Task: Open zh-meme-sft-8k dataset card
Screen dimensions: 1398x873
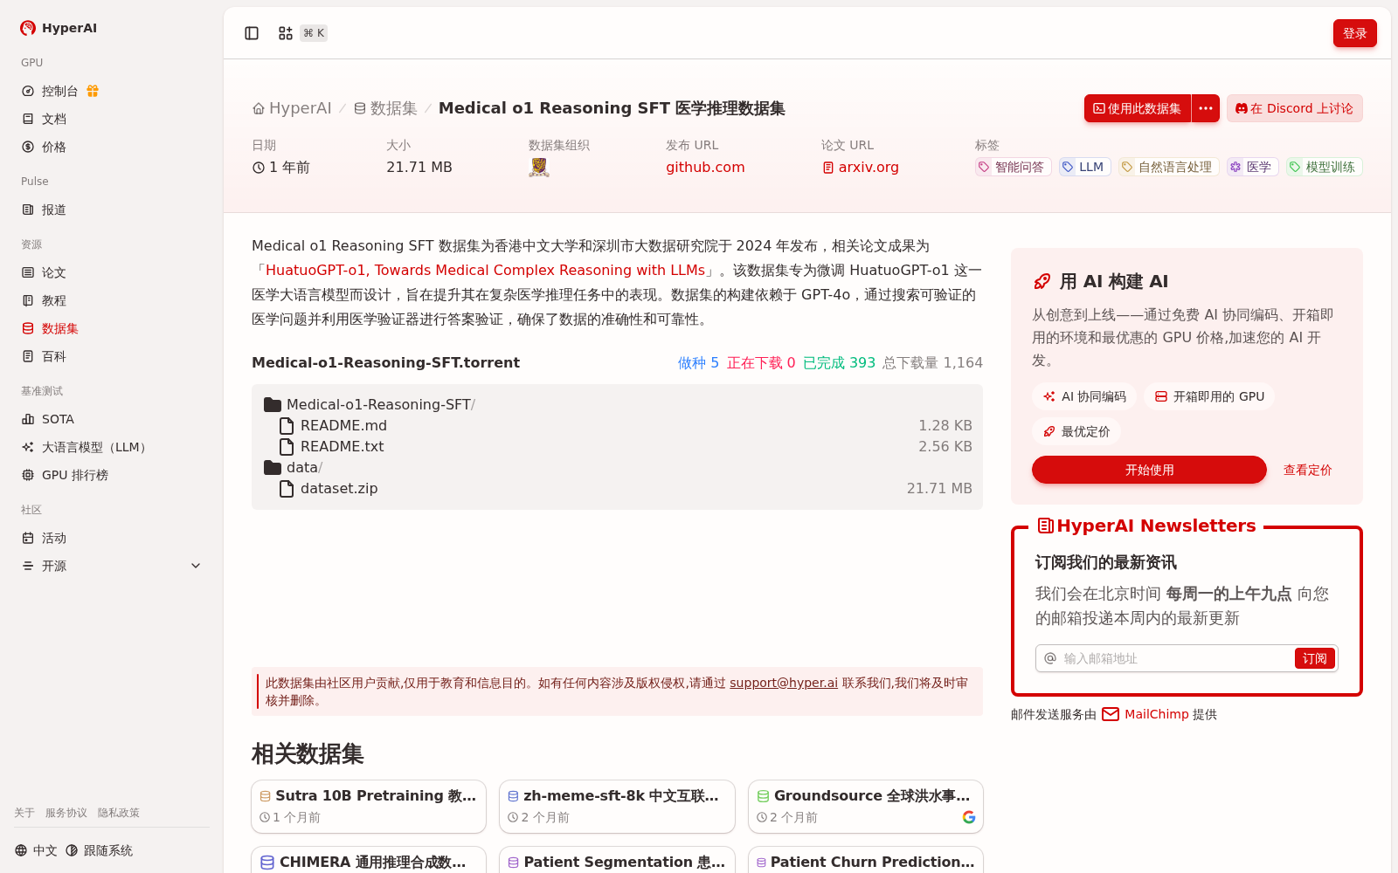Action: pos(617,807)
